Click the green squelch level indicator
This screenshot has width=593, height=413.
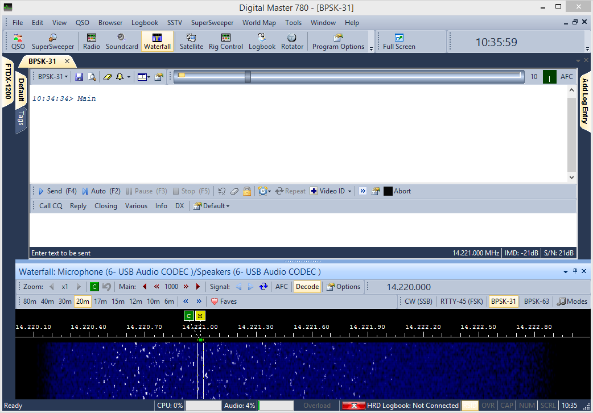coord(549,77)
